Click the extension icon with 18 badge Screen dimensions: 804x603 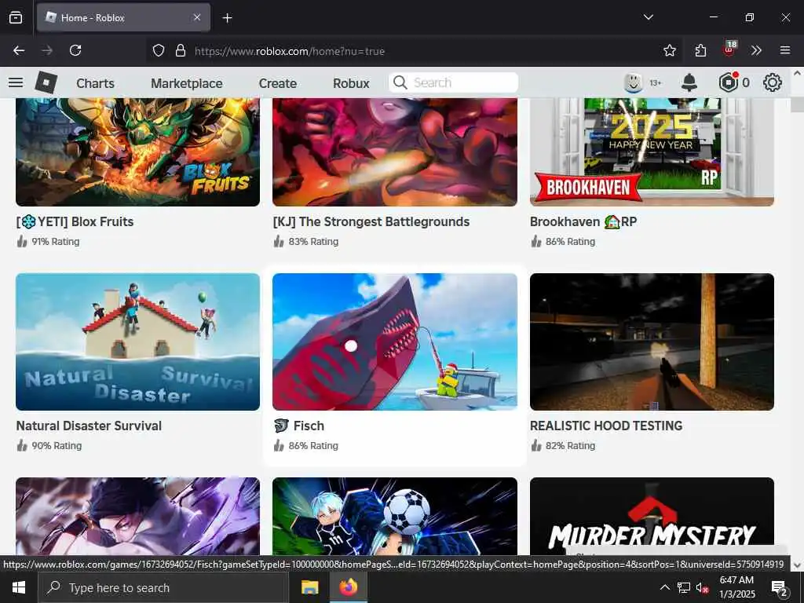pyautogui.click(x=729, y=49)
